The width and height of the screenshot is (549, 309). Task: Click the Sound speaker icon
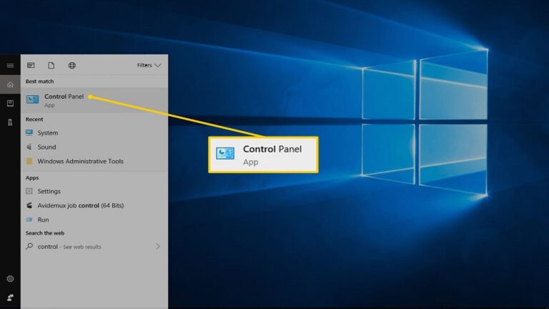point(29,147)
